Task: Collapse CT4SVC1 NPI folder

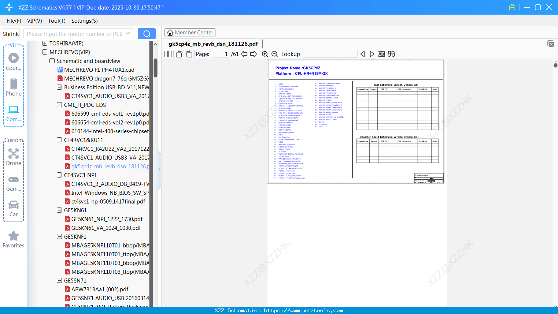Action: pyautogui.click(x=59, y=175)
